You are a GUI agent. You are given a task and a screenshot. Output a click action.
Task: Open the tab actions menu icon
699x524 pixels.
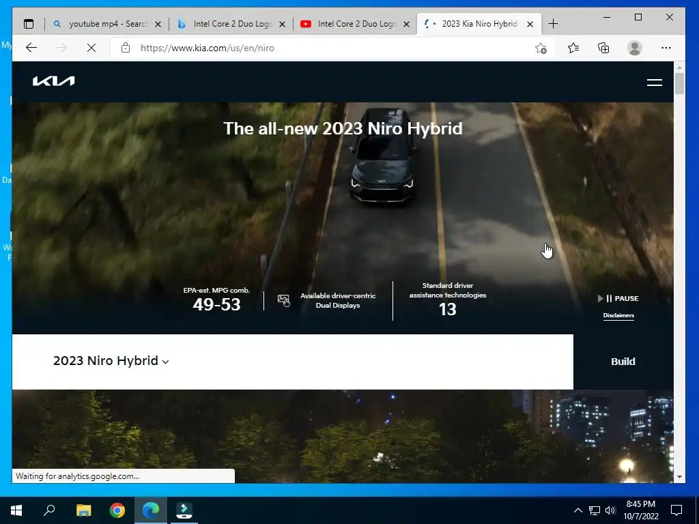[29, 24]
